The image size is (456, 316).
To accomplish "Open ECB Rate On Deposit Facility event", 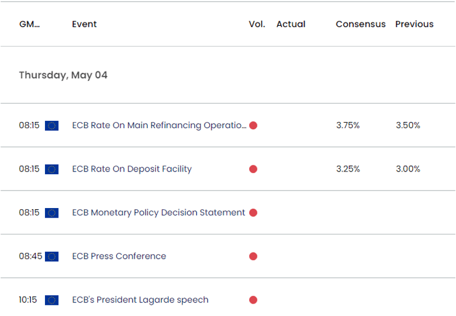I will pyautogui.click(x=132, y=169).
